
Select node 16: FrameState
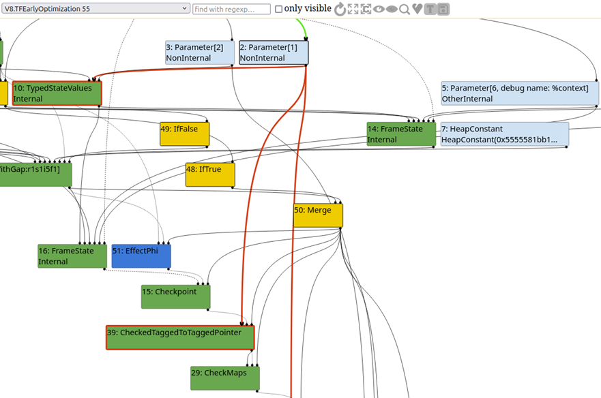(72, 256)
